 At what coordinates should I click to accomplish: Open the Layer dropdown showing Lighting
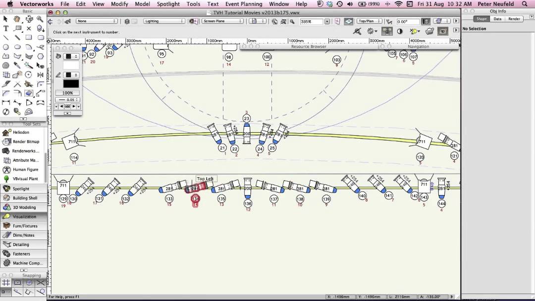tap(164, 21)
